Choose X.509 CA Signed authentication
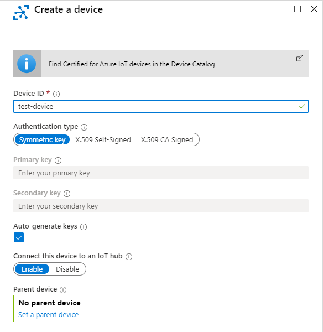Image resolution: width=323 pixels, height=332 pixels. click(167, 140)
